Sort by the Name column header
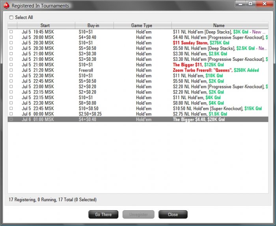The width and height of the screenshot is (276, 226). pyautogui.click(x=220, y=25)
